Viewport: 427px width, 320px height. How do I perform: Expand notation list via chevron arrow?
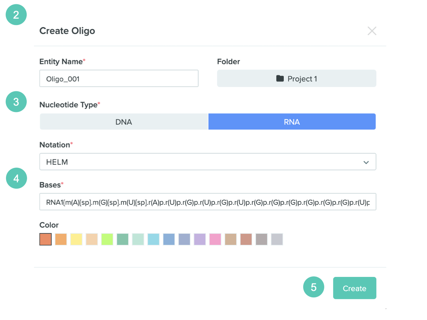tap(366, 162)
